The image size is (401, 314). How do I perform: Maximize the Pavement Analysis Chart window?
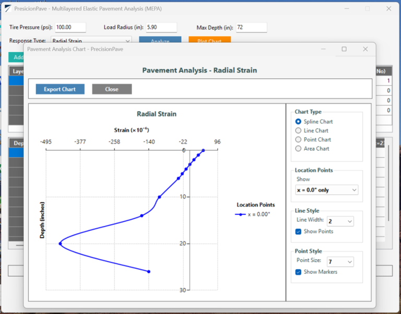point(344,49)
